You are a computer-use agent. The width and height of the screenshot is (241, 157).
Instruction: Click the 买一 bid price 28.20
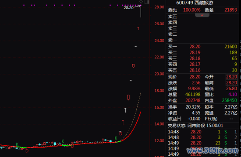tap(195, 47)
